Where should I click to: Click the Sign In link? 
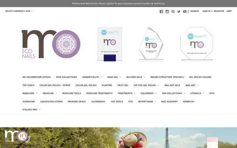tap(206, 11)
